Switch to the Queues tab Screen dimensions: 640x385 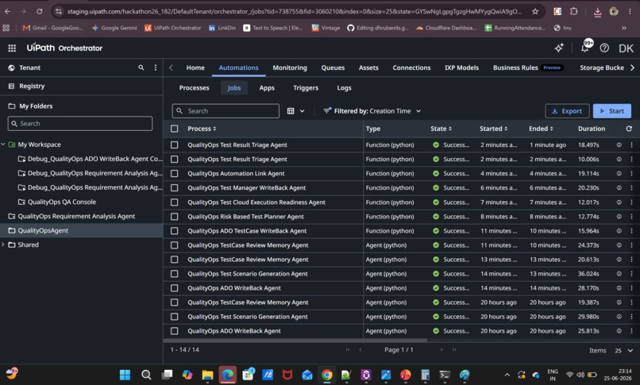[x=333, y=67]
